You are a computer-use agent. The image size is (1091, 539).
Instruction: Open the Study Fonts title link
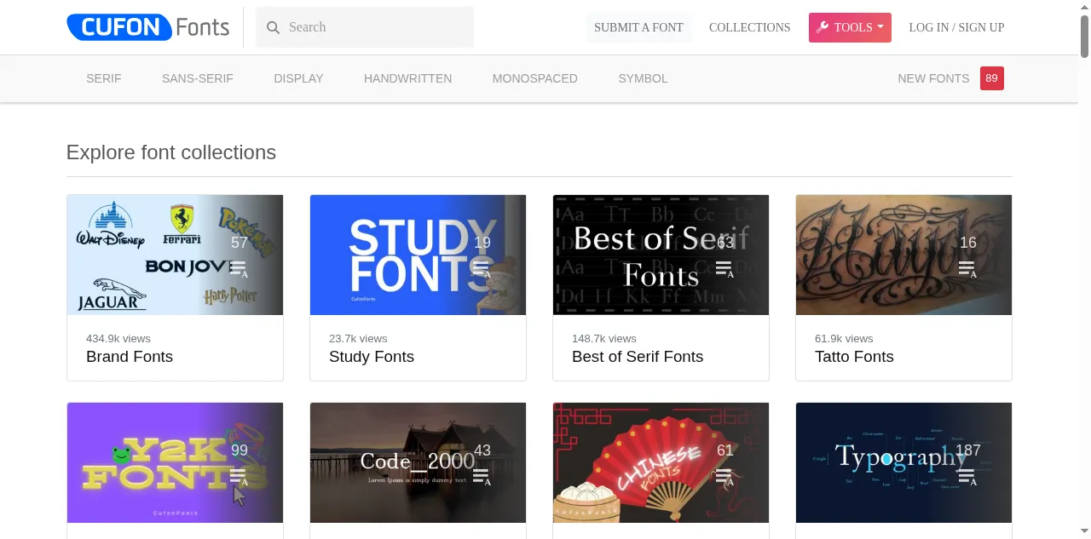[372, 357]
